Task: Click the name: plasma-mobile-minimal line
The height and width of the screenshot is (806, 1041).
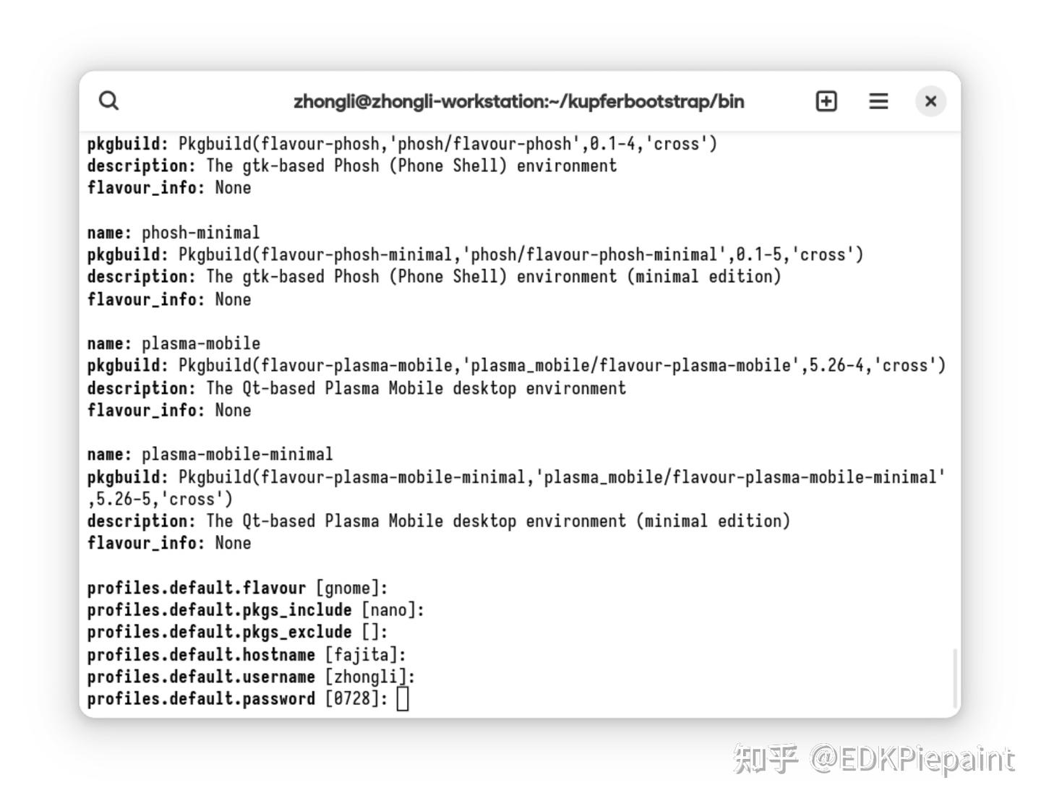Action: tap(210, 455)
